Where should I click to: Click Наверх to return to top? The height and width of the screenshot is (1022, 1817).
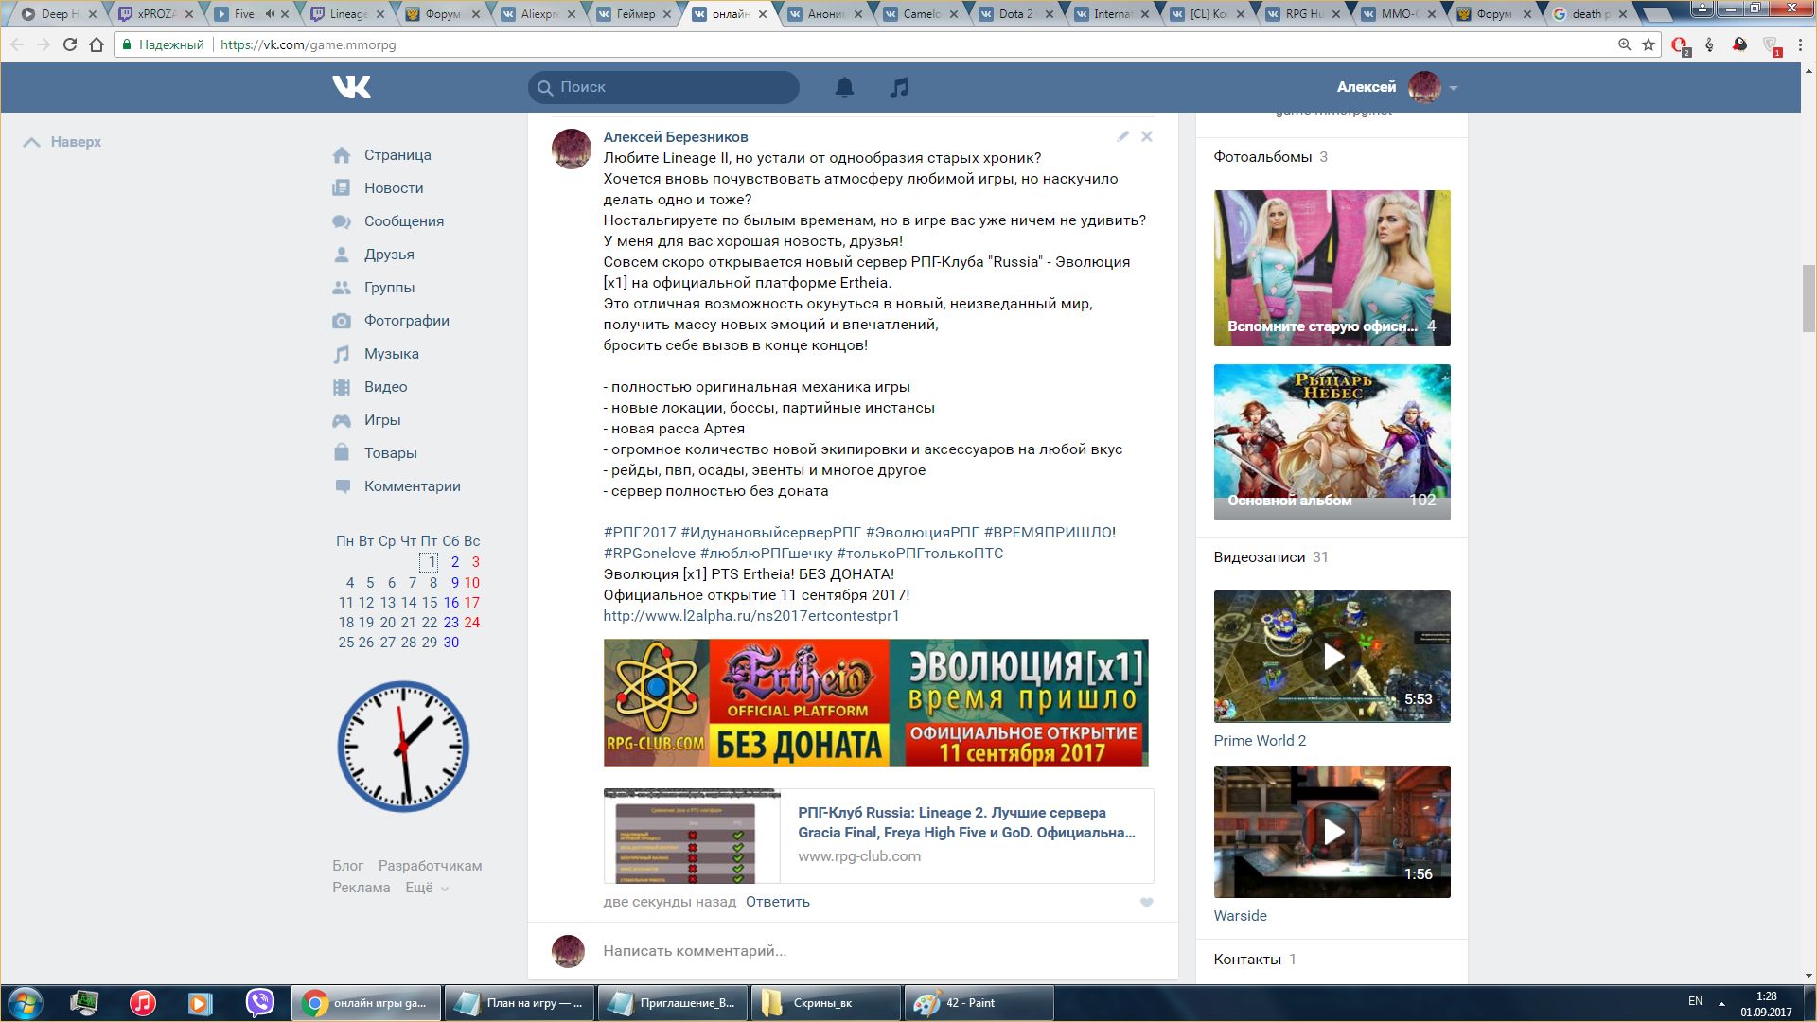pos(62,142)
